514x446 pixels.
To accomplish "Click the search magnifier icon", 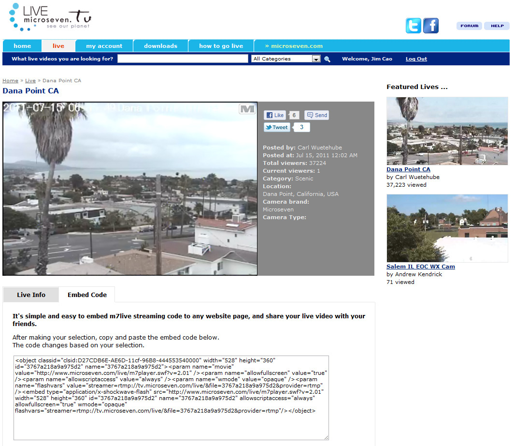I will tap(327, 59).
